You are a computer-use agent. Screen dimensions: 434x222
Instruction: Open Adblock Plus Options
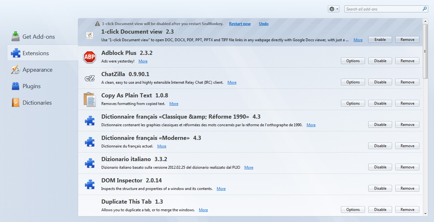tap(353, 61)
